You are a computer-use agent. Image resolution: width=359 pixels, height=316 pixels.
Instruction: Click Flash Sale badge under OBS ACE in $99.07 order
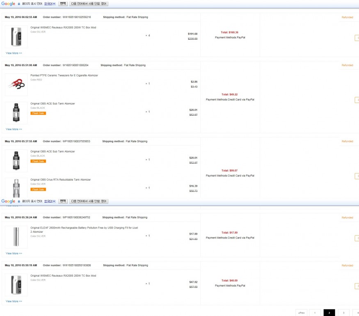[x=38, y=161]
